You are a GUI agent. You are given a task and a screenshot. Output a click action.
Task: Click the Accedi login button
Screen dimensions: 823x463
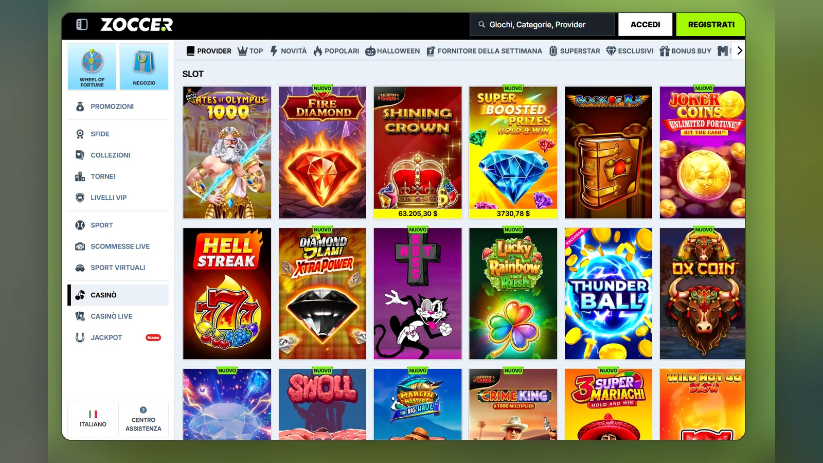click(x=645, y=25)
